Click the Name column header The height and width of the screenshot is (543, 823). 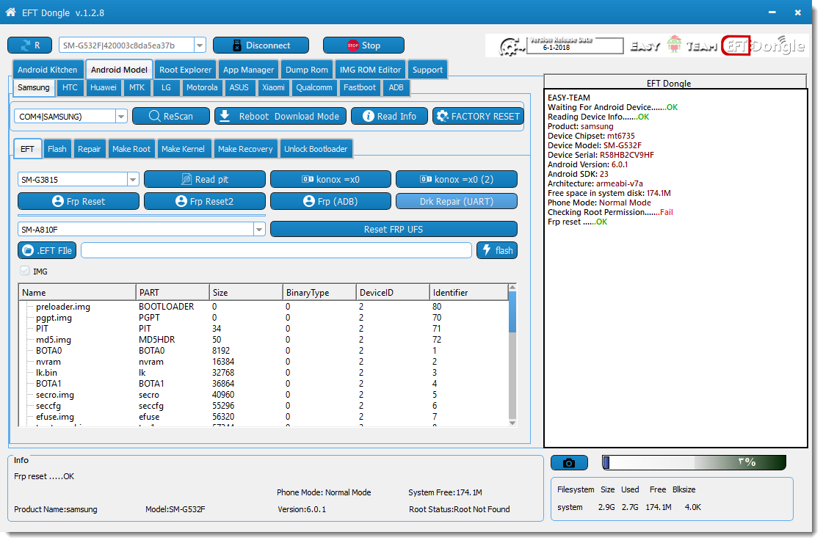(77, 293)
